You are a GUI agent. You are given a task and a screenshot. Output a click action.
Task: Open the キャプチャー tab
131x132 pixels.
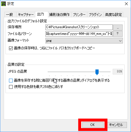tap(26, 15)
